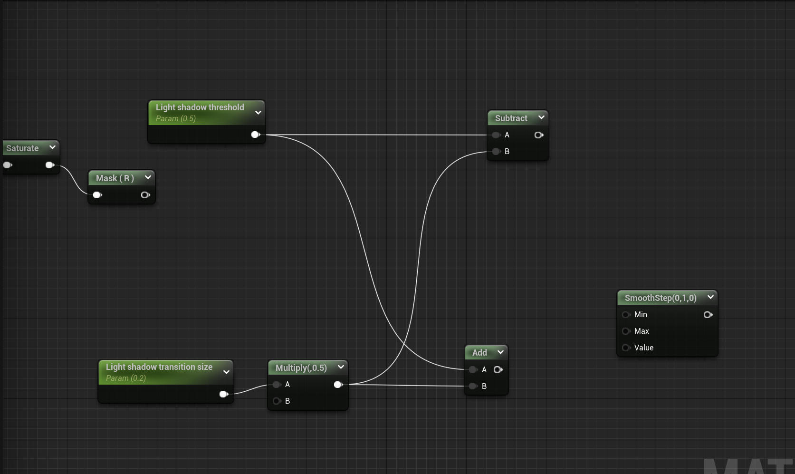Select the Light shadow threshold node title

point(200,107)
